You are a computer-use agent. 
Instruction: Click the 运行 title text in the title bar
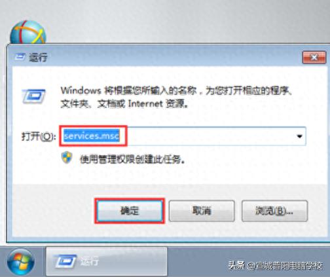[x=38, y=57]
